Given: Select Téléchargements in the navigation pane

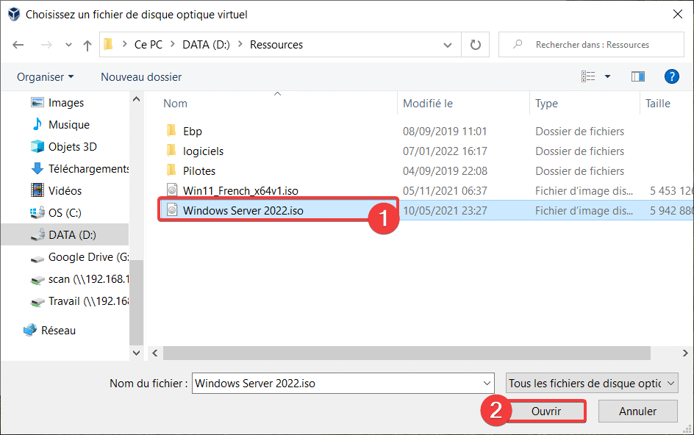Looking at the screenshot, I should (x=88, y=169).
